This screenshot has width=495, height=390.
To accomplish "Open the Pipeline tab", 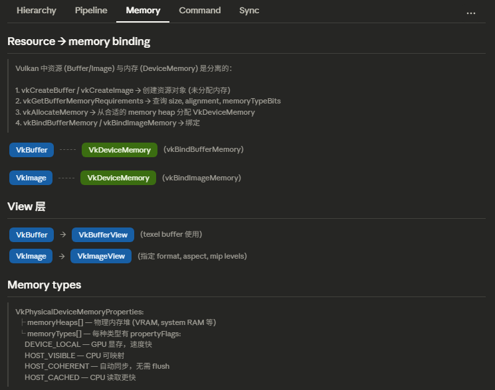I will click(91, 11).
